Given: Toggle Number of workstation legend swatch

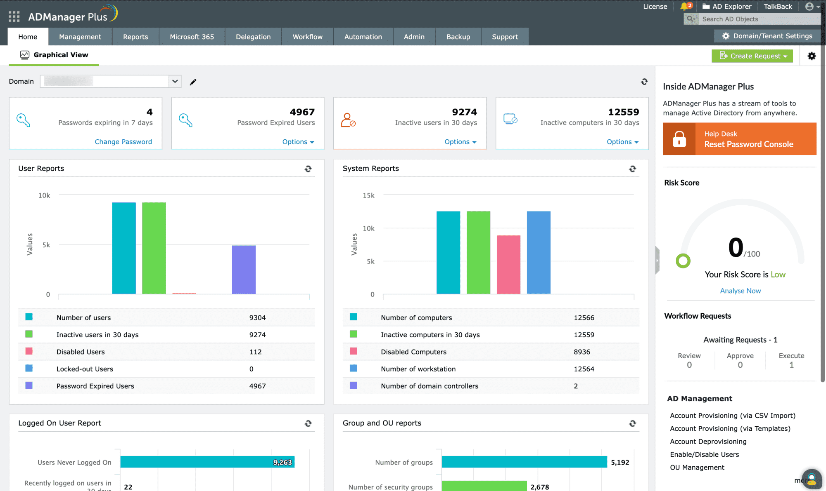Looking at the screenshot, I should [353, 368].
